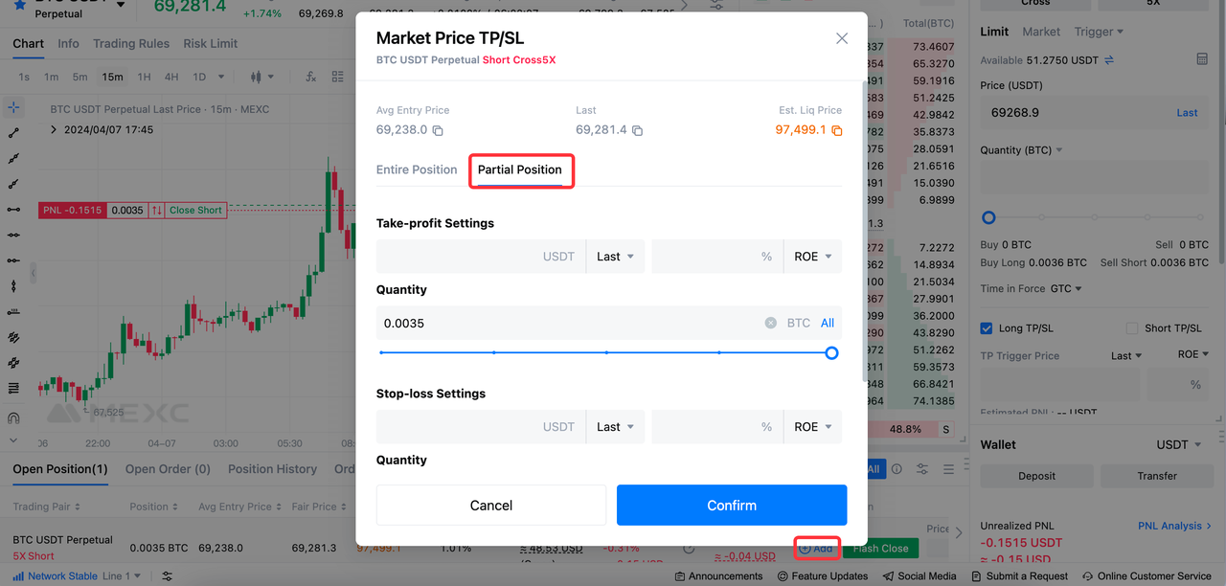Click the take-profit quantity slider handle
This screenshot has width=1226, height=586.
point(831,353)
